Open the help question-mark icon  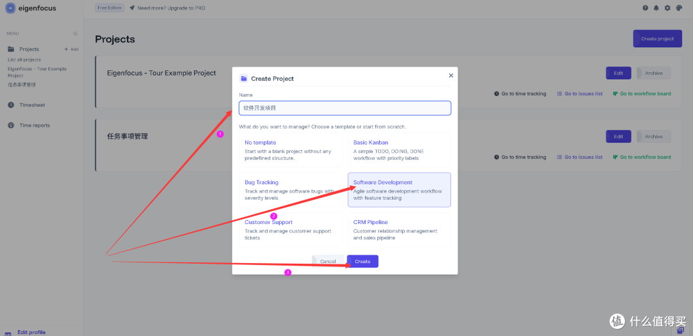pyautogui.click(x=646, y=8)
